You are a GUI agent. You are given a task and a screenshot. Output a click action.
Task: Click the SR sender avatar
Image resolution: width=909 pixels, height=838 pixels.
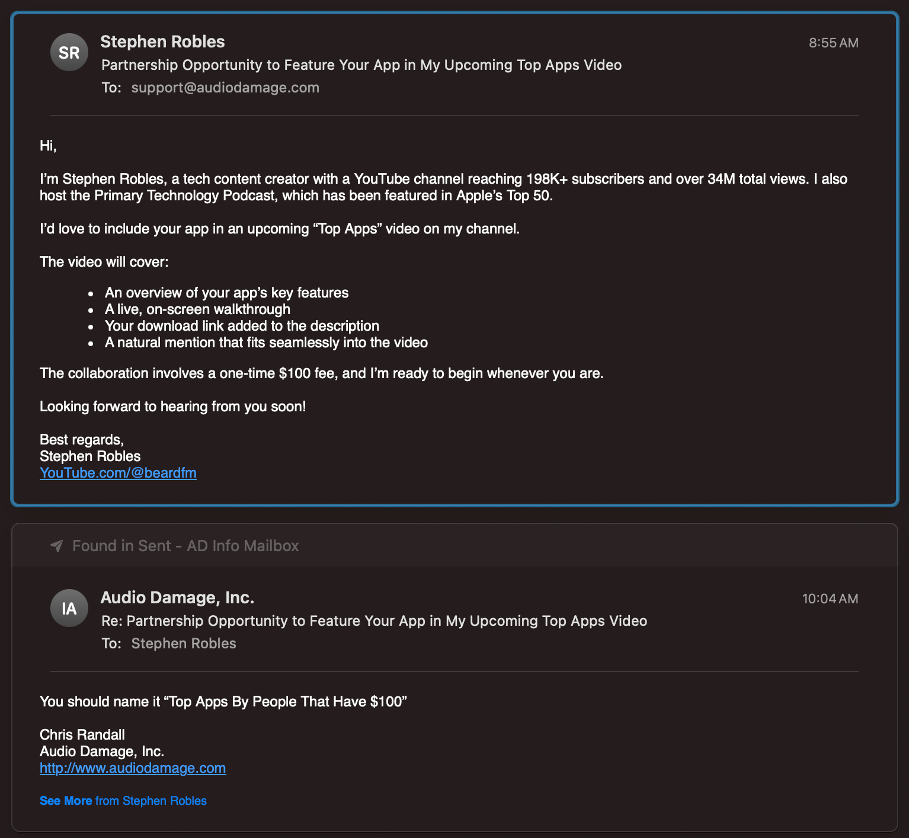pyautogui.click(x=69, y=52)
